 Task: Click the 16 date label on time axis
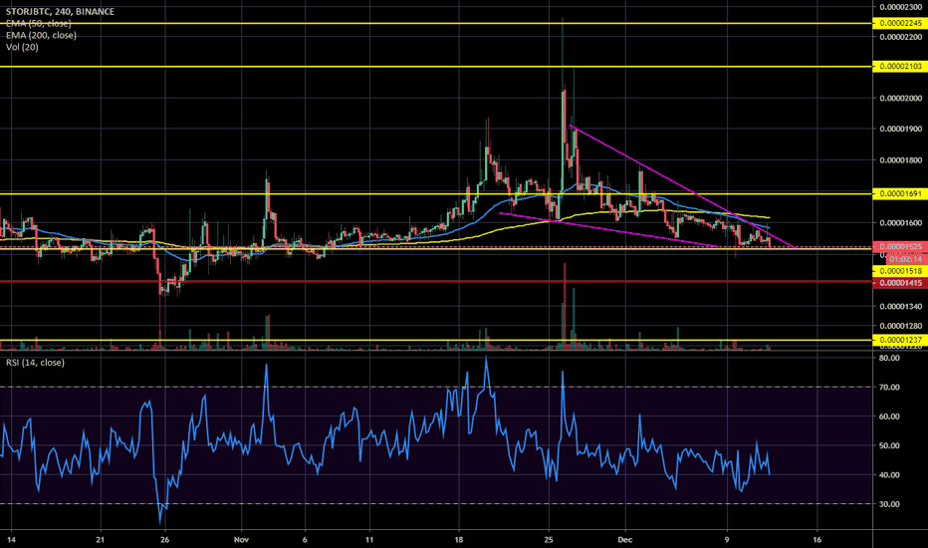tap(817, 540)
